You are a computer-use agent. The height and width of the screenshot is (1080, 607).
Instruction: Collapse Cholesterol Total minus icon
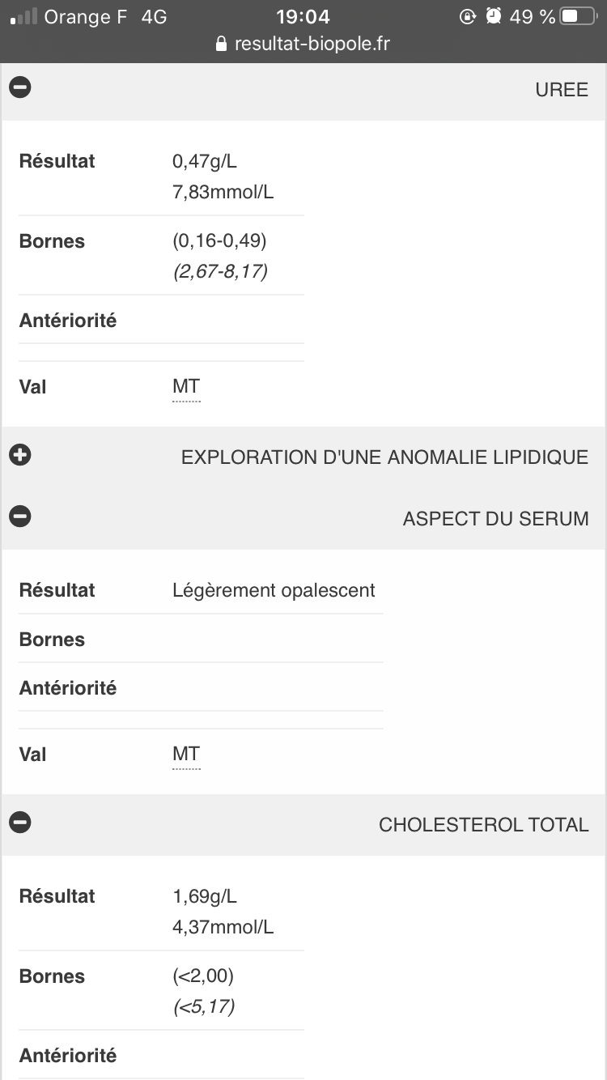click(x=20, y=823)
